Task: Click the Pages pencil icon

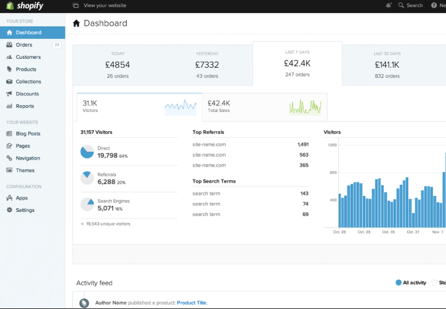Action: click(9, 146)
